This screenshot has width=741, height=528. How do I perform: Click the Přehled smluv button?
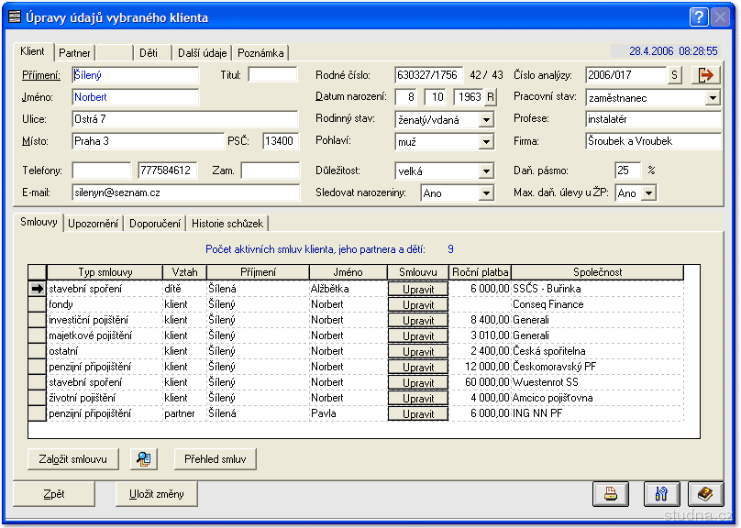tap(216, 458)
